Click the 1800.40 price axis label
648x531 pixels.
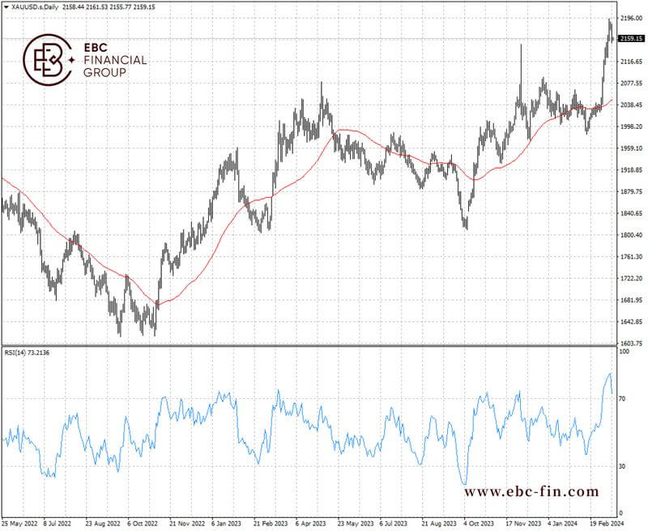click(x=629, y=235)
